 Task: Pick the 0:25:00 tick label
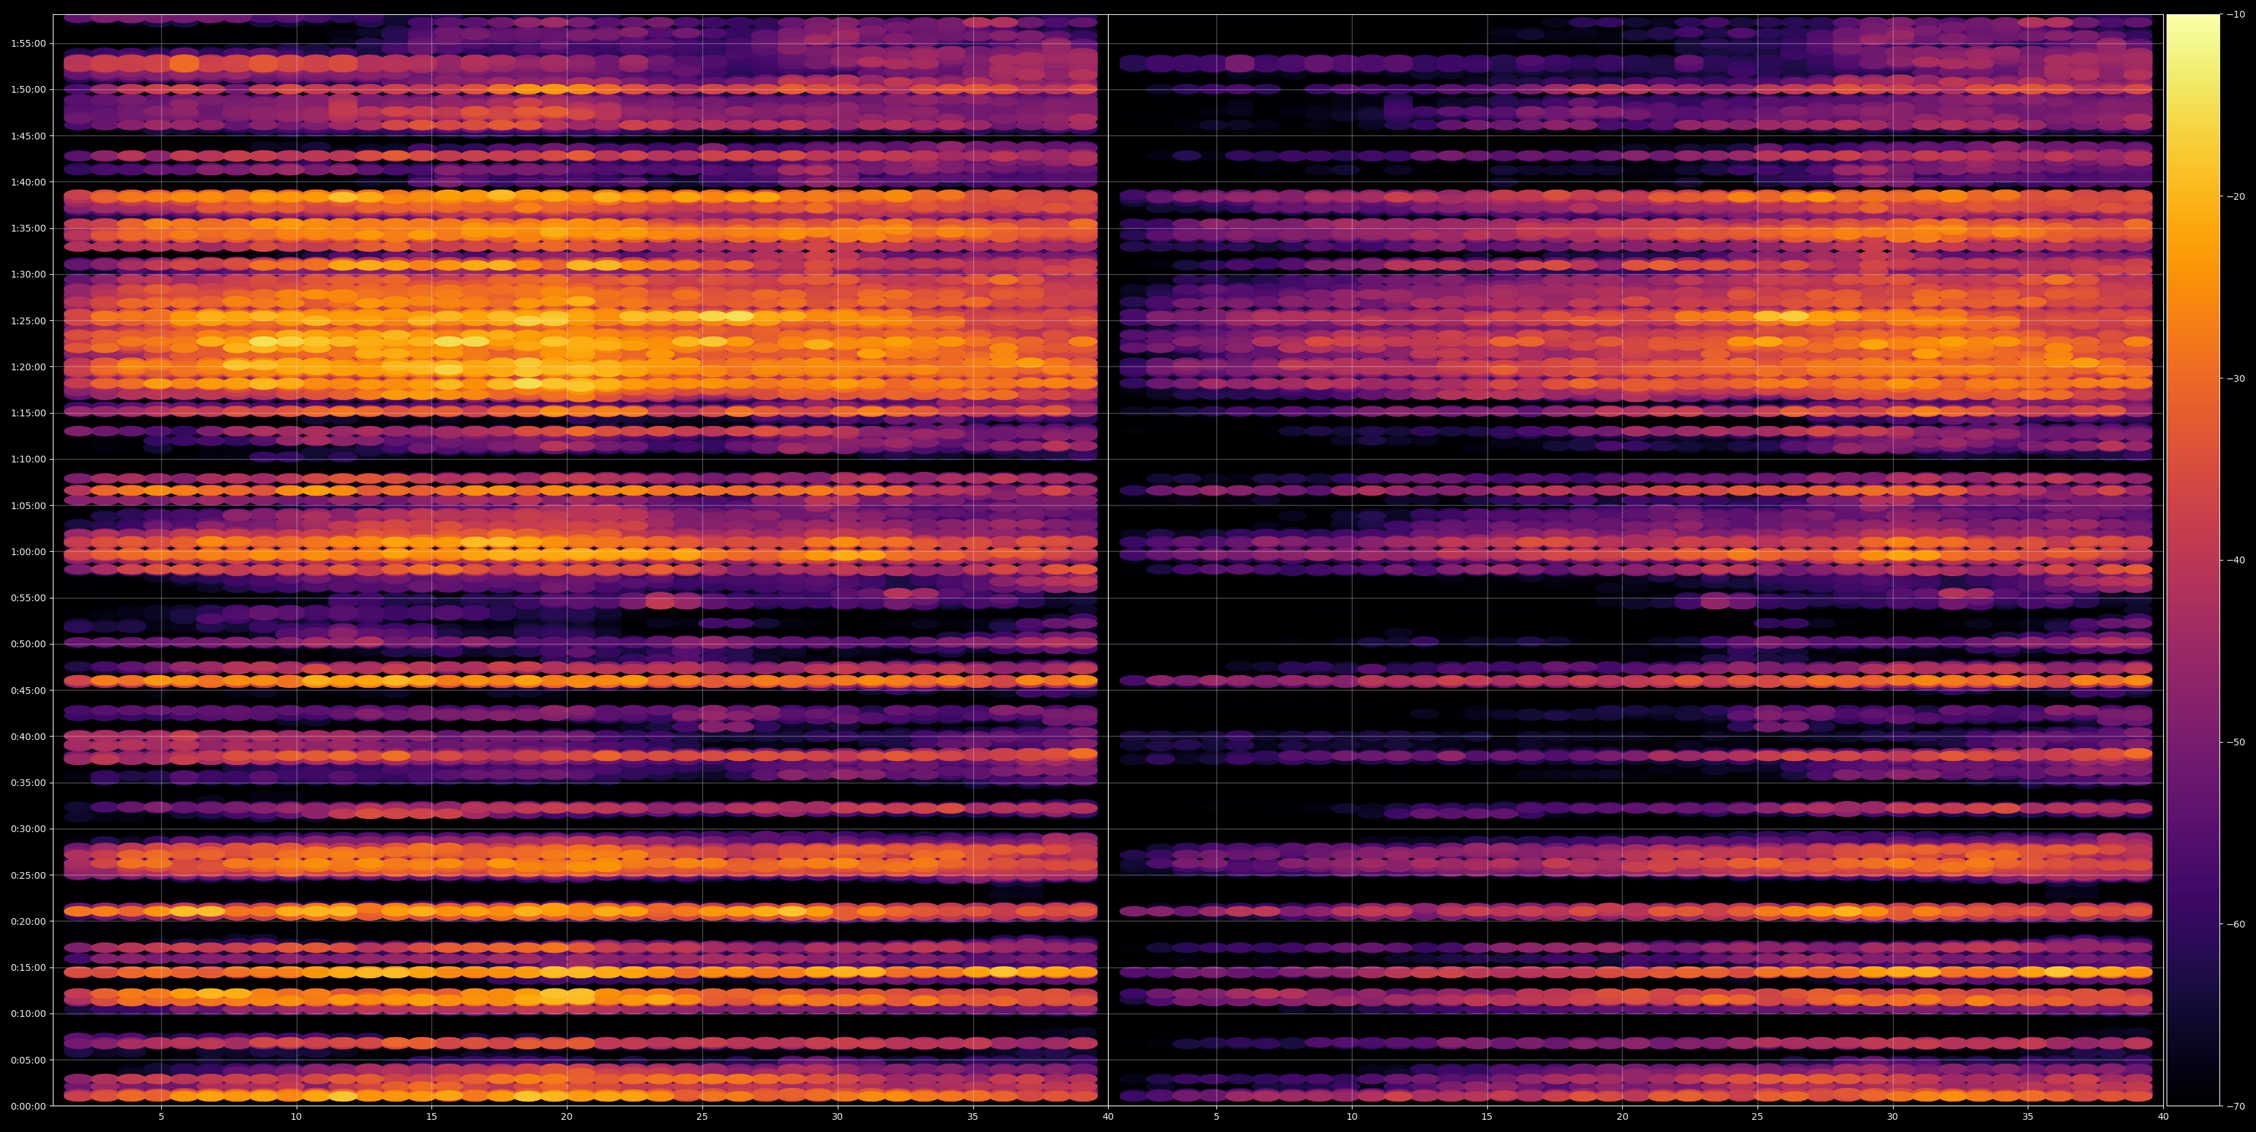(30, 875)
